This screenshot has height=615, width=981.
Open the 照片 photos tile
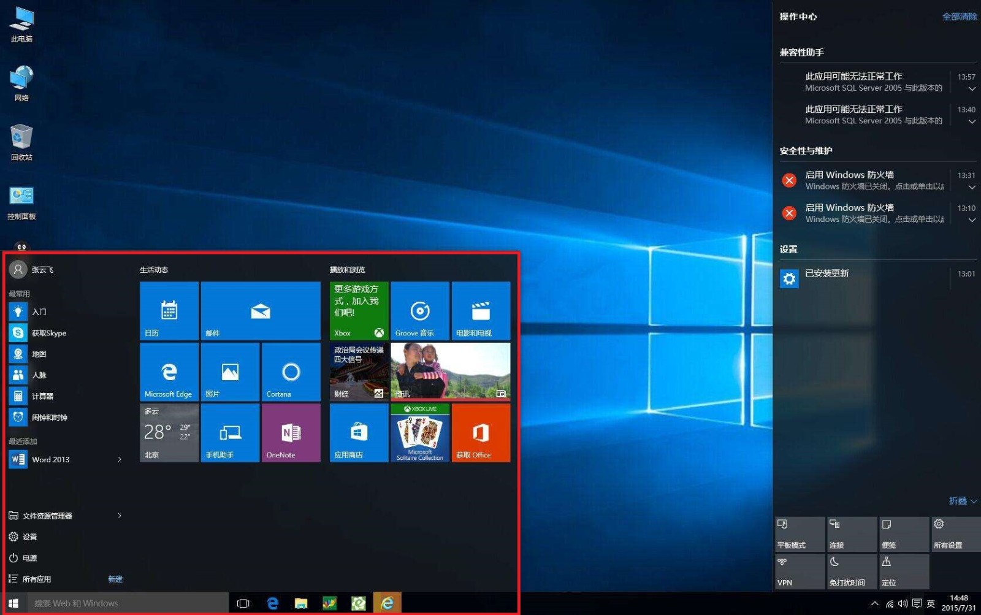click(230, 372)
